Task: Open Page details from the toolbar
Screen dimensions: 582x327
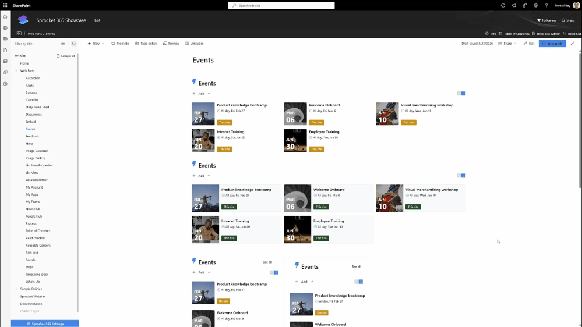Action: [146, 44]
